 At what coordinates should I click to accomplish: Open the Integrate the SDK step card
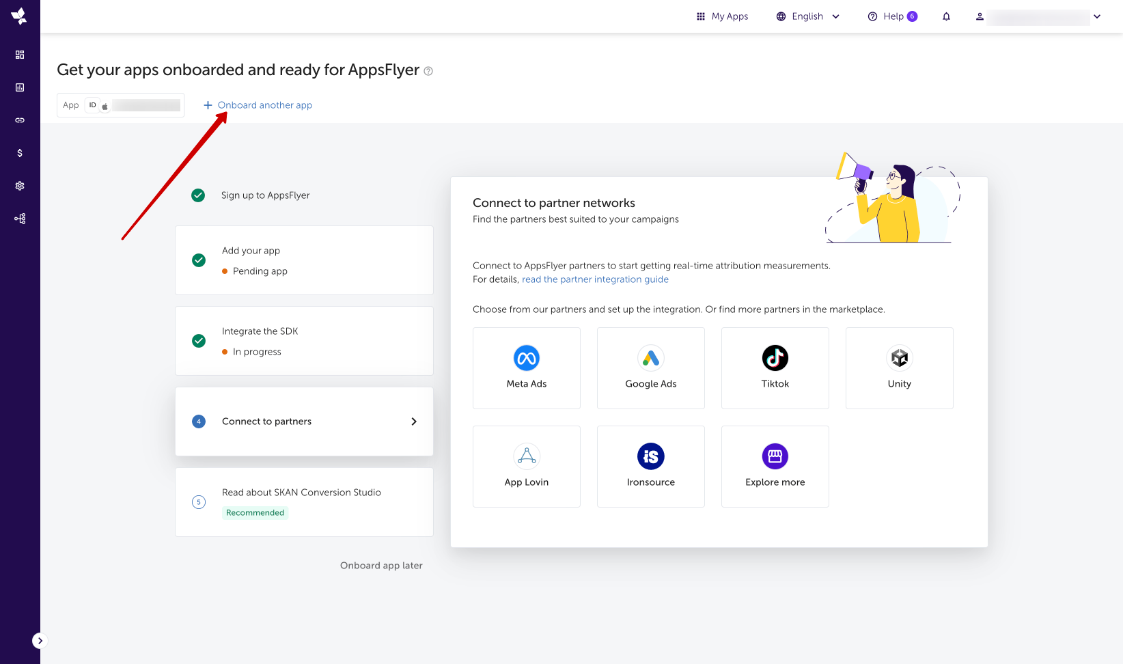(x=304, y=341)
